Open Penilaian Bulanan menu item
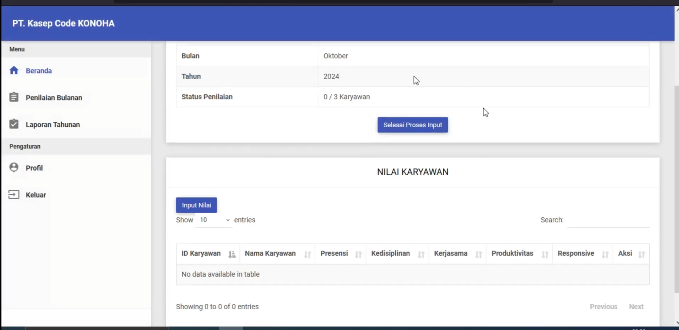The height and width of the screenshot is (330, 679). [54, 98]
